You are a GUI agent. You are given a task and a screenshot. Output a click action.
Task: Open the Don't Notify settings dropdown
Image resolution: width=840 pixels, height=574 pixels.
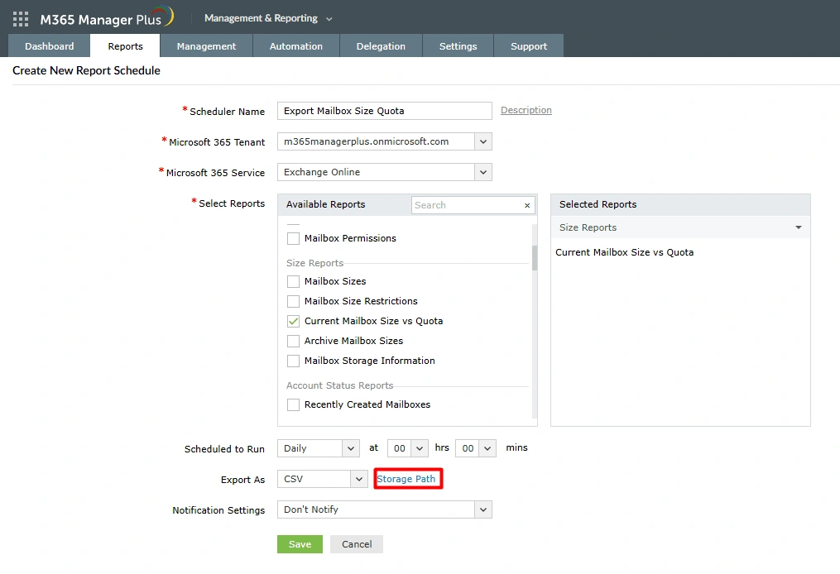point(482,510)
